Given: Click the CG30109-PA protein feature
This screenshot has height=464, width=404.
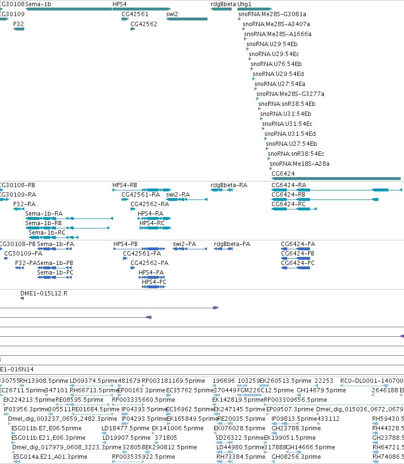Looking at the screenshot, I should (x=6, y=258).
